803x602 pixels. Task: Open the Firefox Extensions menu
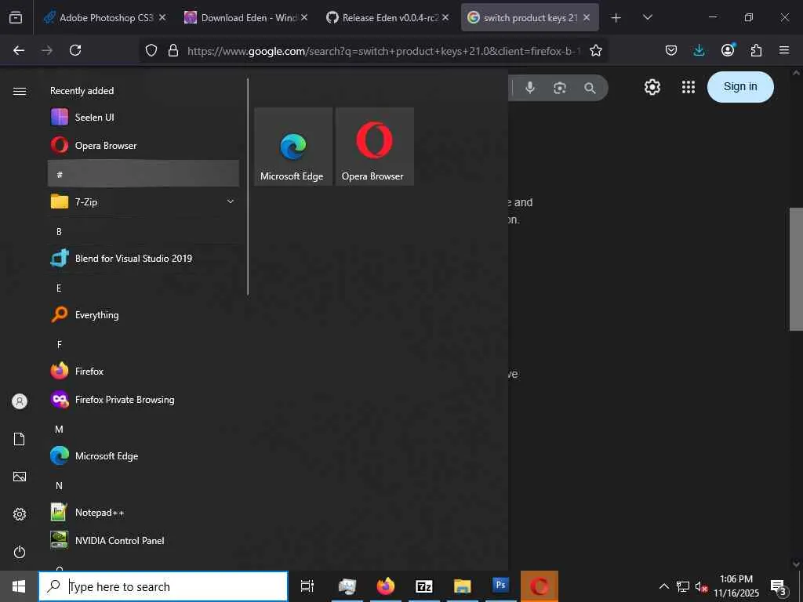coord(756,50)
